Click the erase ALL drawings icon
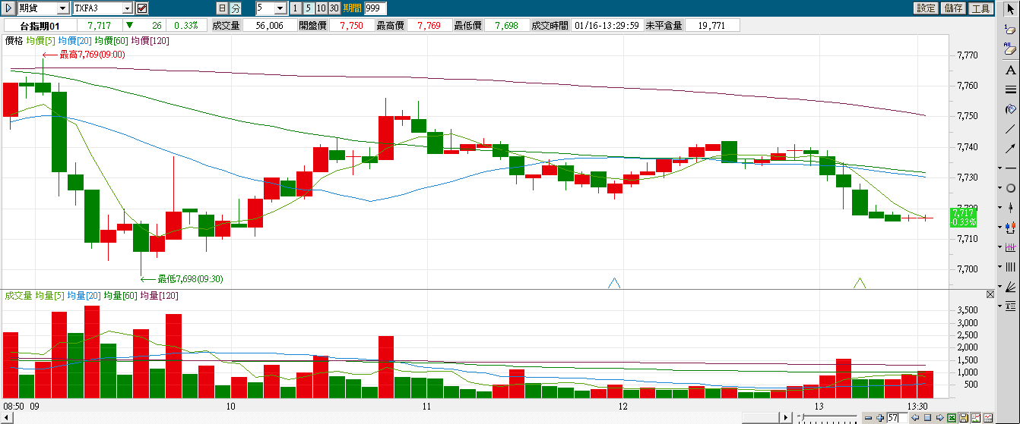1020x424 pixels. point(1010,49)
